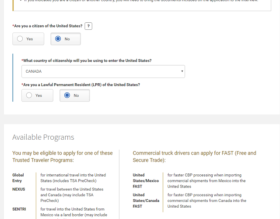Click Mexico commercial shipments description
280x219 pixels.
pyautogui.click(x=206, y=181)
